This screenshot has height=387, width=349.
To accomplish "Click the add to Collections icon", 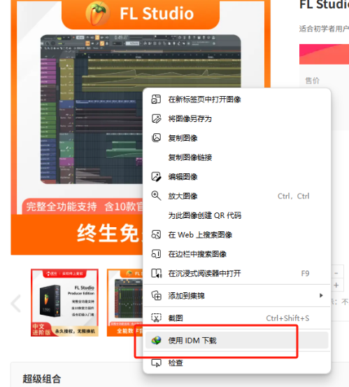I will pyautogui.click(x=157, y=296).
